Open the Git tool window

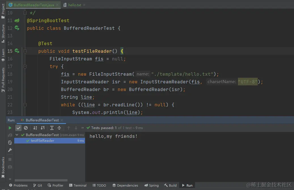[x=37, y=185]
